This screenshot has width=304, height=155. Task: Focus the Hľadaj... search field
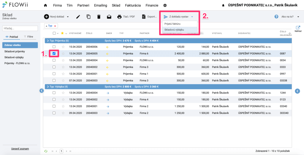[20, 28]
